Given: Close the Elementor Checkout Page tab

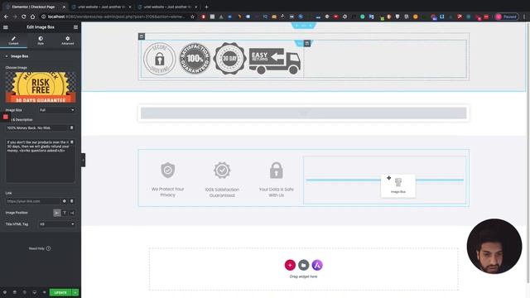Looking at the screenshot, I should point(64,7).
